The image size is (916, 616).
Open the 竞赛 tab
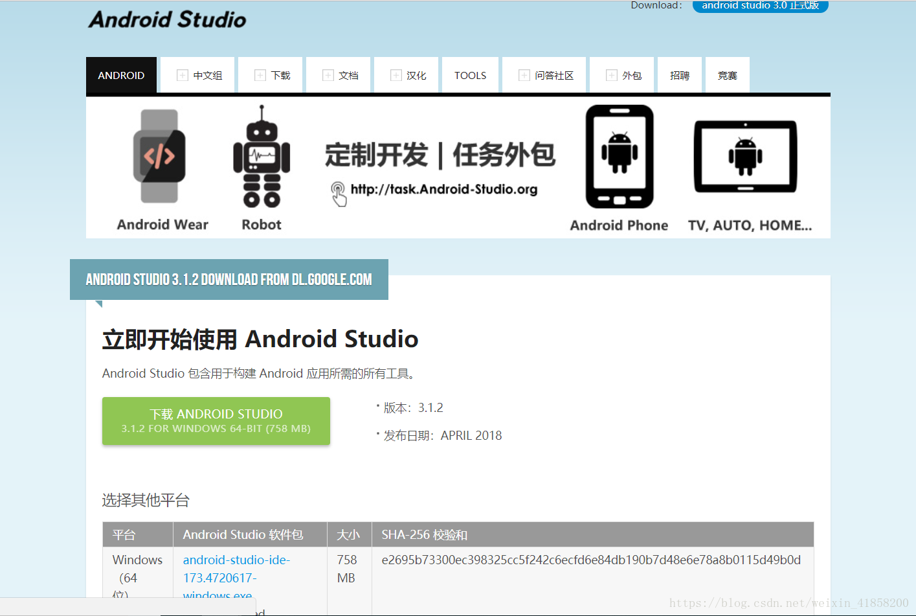pos(728,75)
